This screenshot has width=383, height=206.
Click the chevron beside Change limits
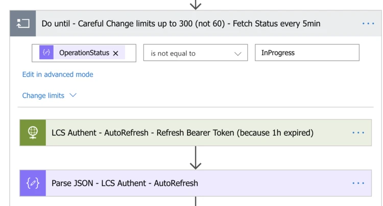[x=73, y=95]
